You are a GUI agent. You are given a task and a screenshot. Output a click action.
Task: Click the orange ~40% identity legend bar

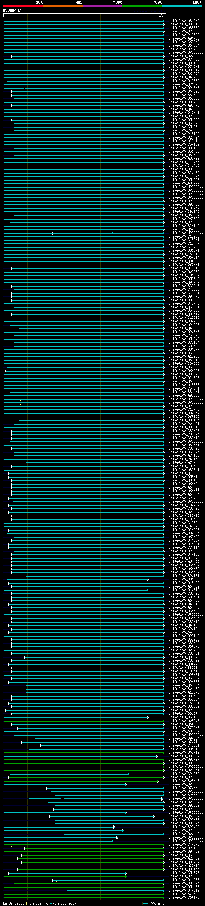click(63, 6)
